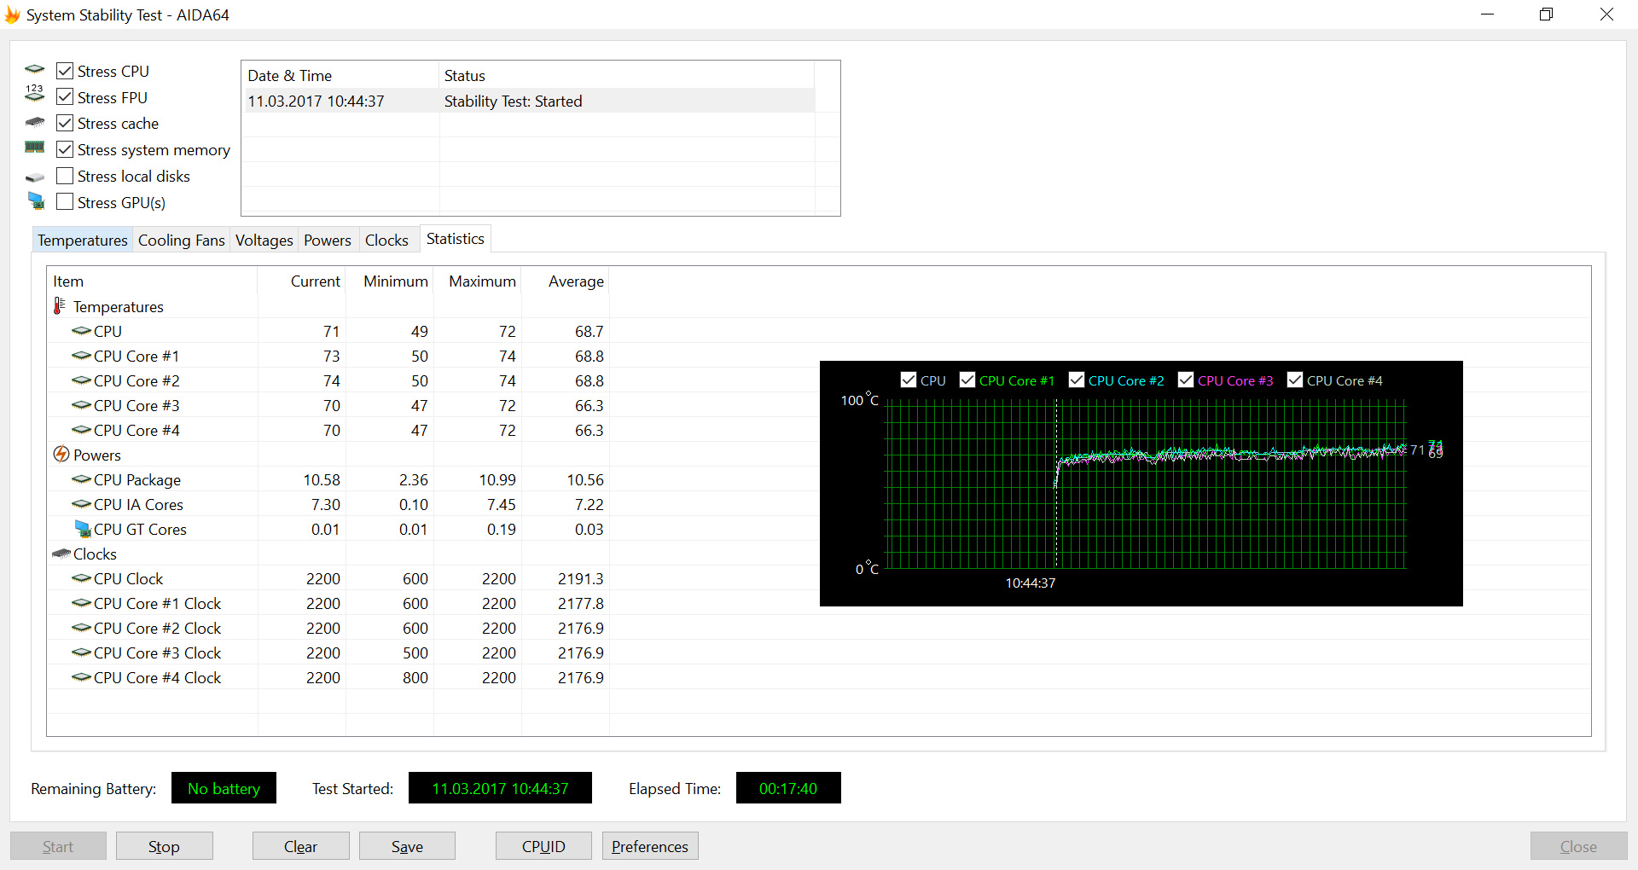
Task: Select the CPU Package power row
Action: pos(328,479)
